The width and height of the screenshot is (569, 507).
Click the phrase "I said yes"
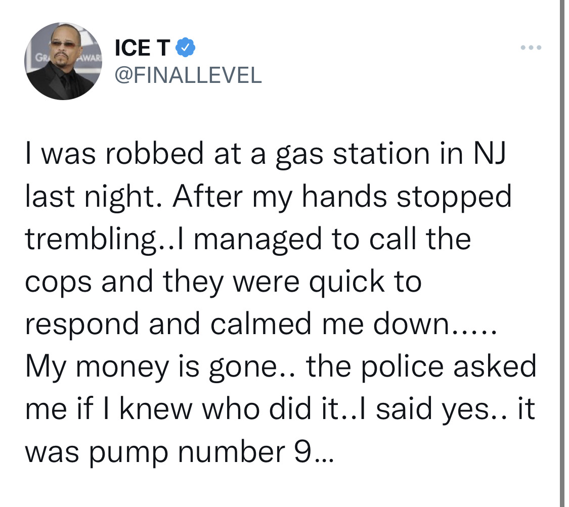pyautogui.click(x=428, y=410)
